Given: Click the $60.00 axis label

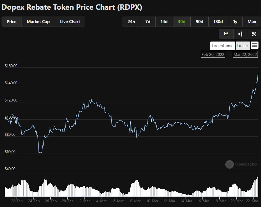Looking at the screenshot, I should pyautogui.click(x=10, y=151).
